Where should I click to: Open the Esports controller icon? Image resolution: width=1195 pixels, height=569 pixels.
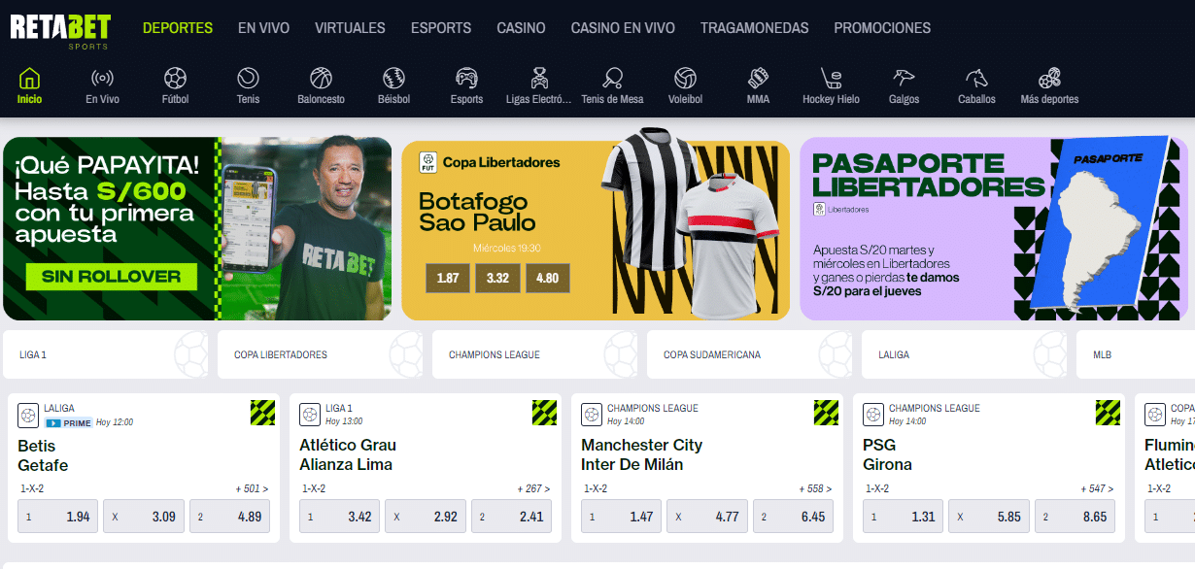pyautogui.click(x=466, y=78)
